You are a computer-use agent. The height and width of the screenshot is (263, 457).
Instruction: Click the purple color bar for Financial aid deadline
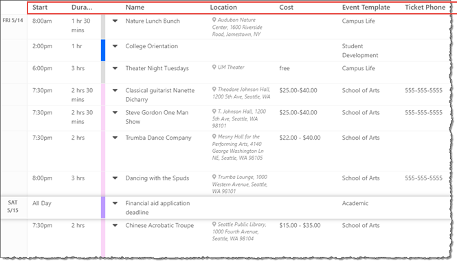coord(103,207)
